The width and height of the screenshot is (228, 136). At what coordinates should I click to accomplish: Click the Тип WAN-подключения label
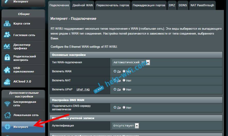(x=67, y=62)
